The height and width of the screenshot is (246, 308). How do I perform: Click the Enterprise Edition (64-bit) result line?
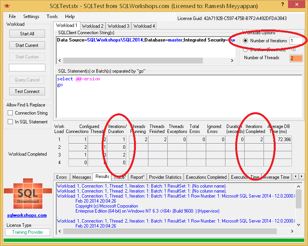pyautogui.click(x=147, y=211)
